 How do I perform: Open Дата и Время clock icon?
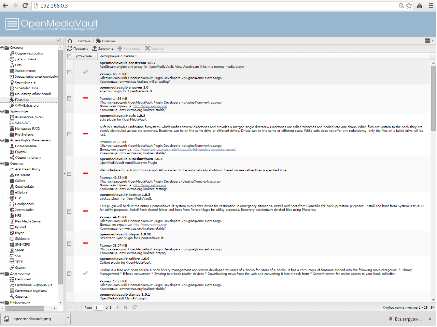point(12,59)
